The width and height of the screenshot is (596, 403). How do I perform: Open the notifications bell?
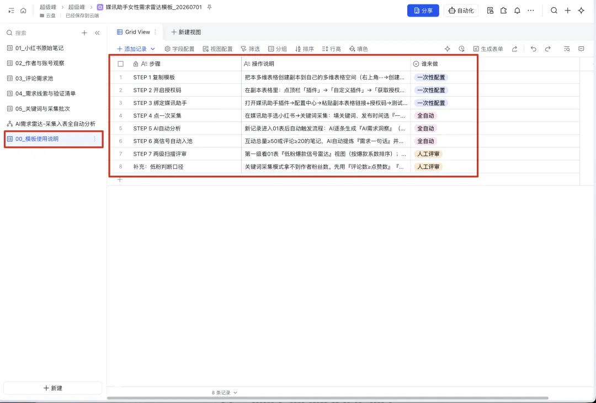coord(517,10)
